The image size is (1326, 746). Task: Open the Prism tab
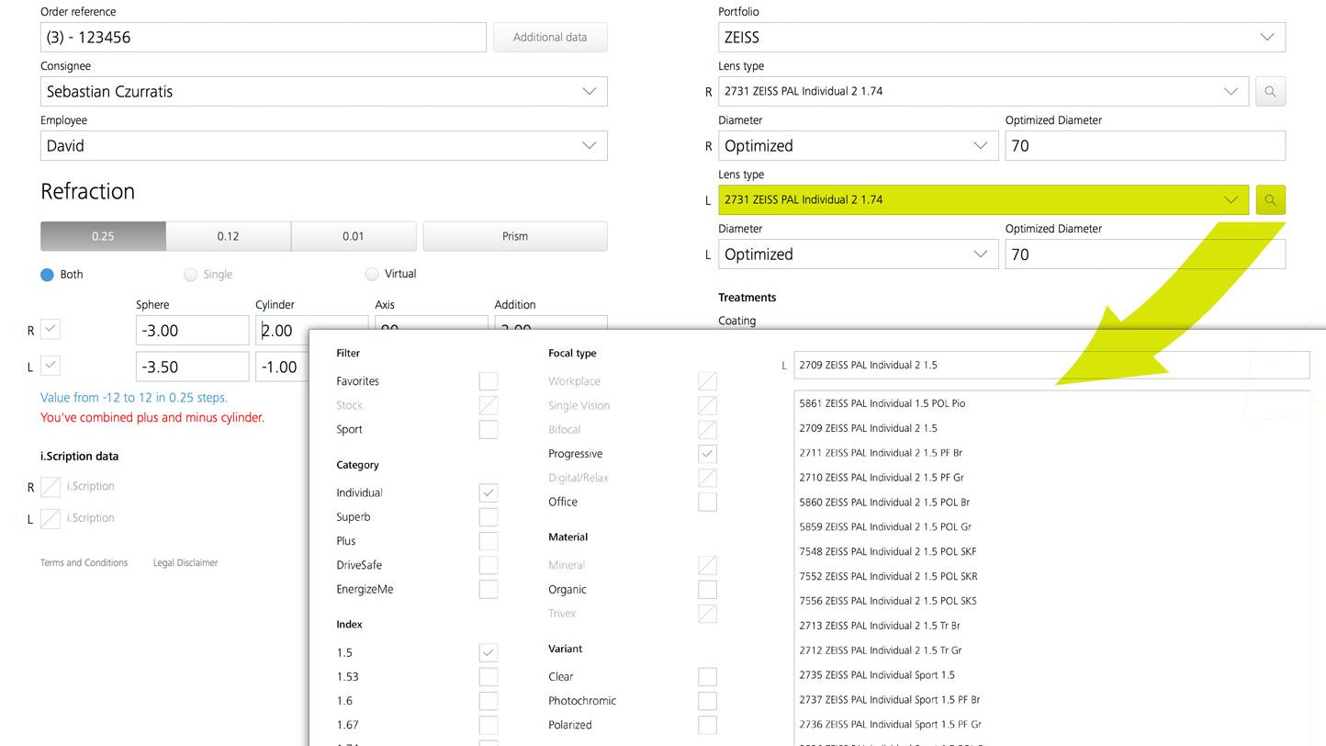[515, 236]
